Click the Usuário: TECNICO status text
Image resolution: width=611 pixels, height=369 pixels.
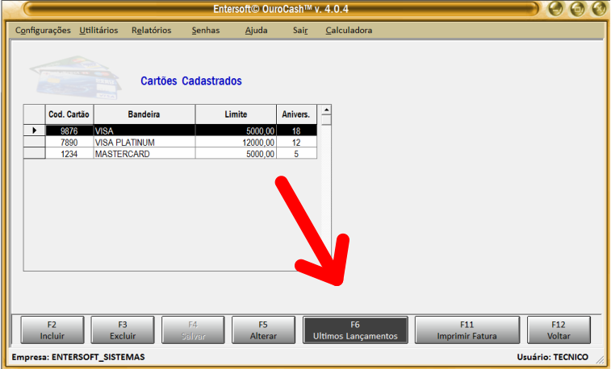pos(553,357)
